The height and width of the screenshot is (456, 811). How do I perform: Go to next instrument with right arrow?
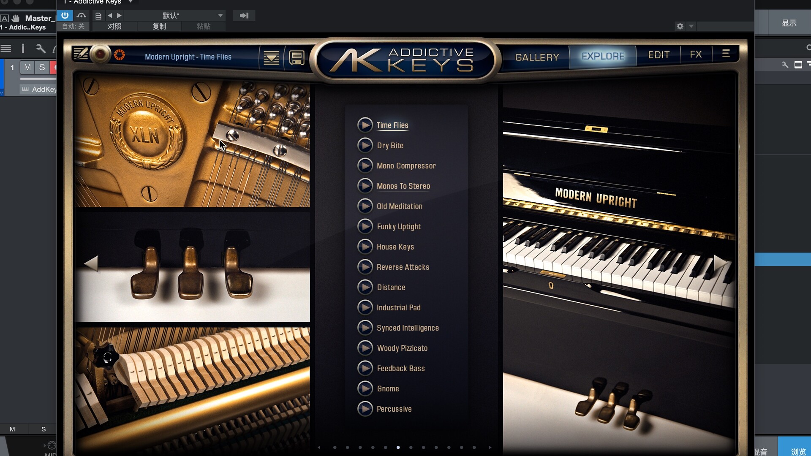click(x=721, y=263)
